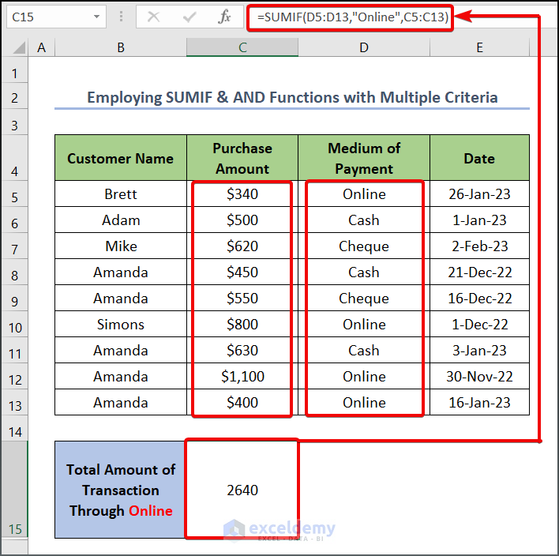
Task: Select the '$400' purchase amount cell
Action: (x=242, y=402)
